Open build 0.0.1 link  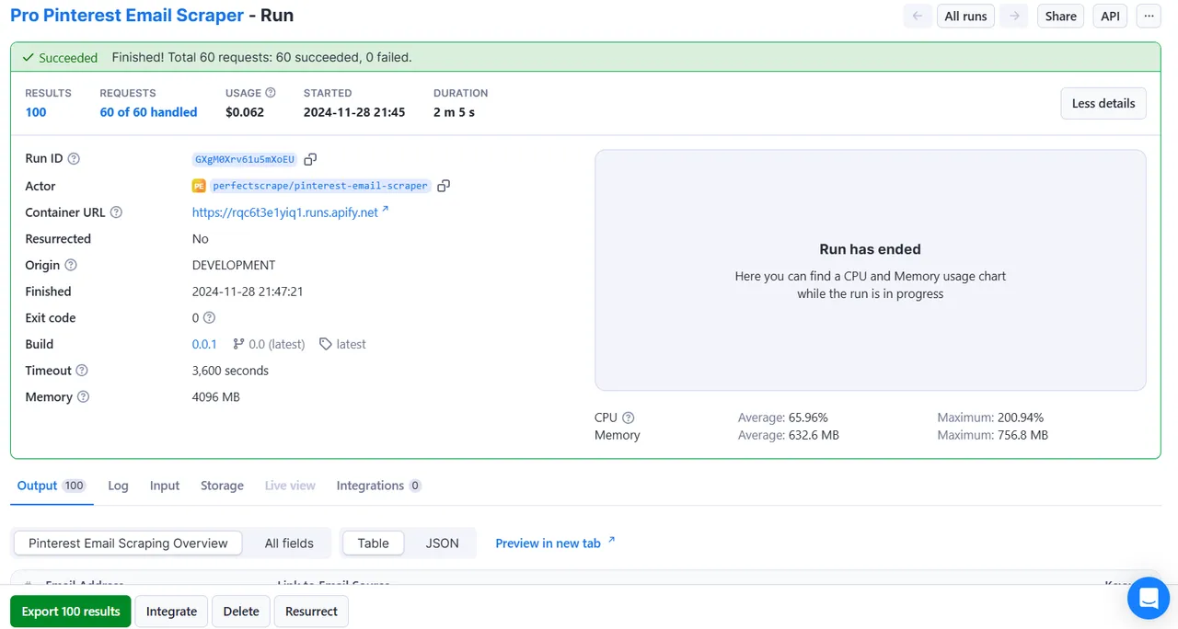click(x=204, y=344)
